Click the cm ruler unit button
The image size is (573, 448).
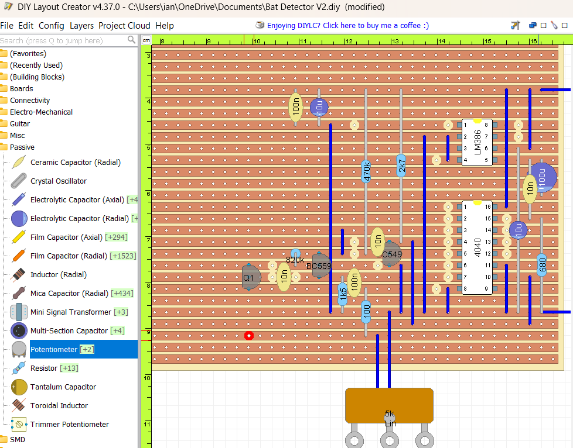(x=146, y=40)
